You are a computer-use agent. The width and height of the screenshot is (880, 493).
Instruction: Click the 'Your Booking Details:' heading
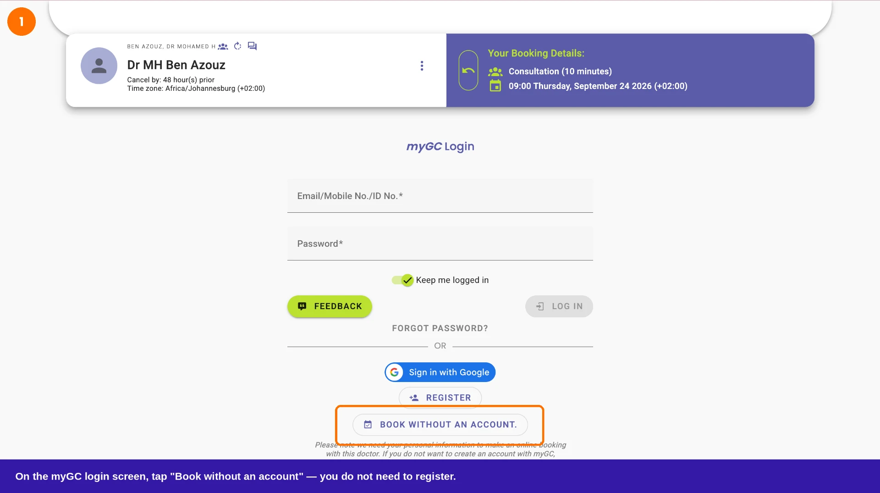coord(536,53)
